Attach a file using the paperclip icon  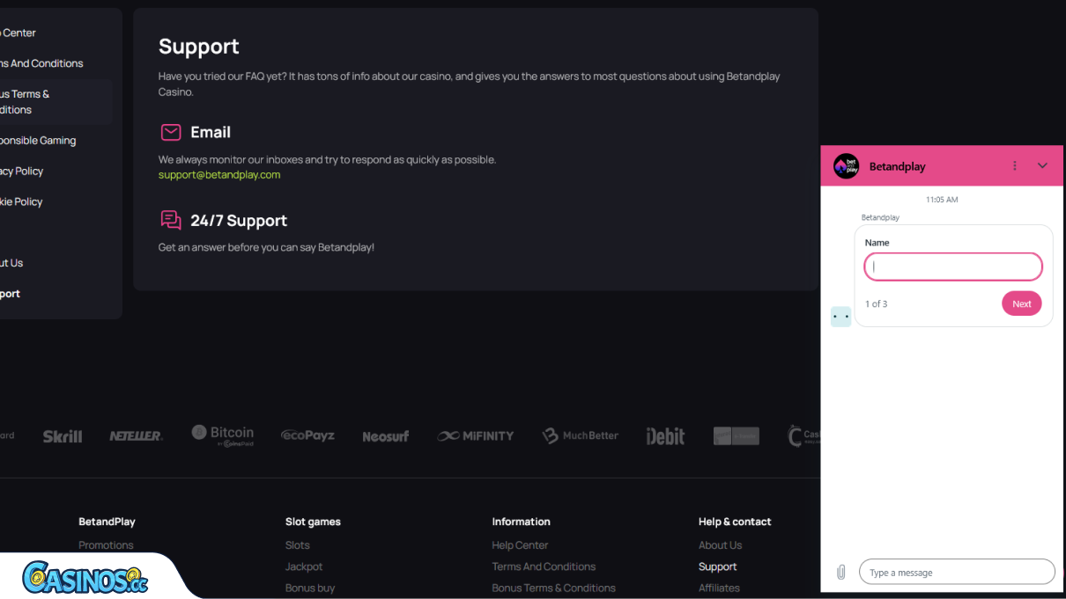(x=840, y=572)
